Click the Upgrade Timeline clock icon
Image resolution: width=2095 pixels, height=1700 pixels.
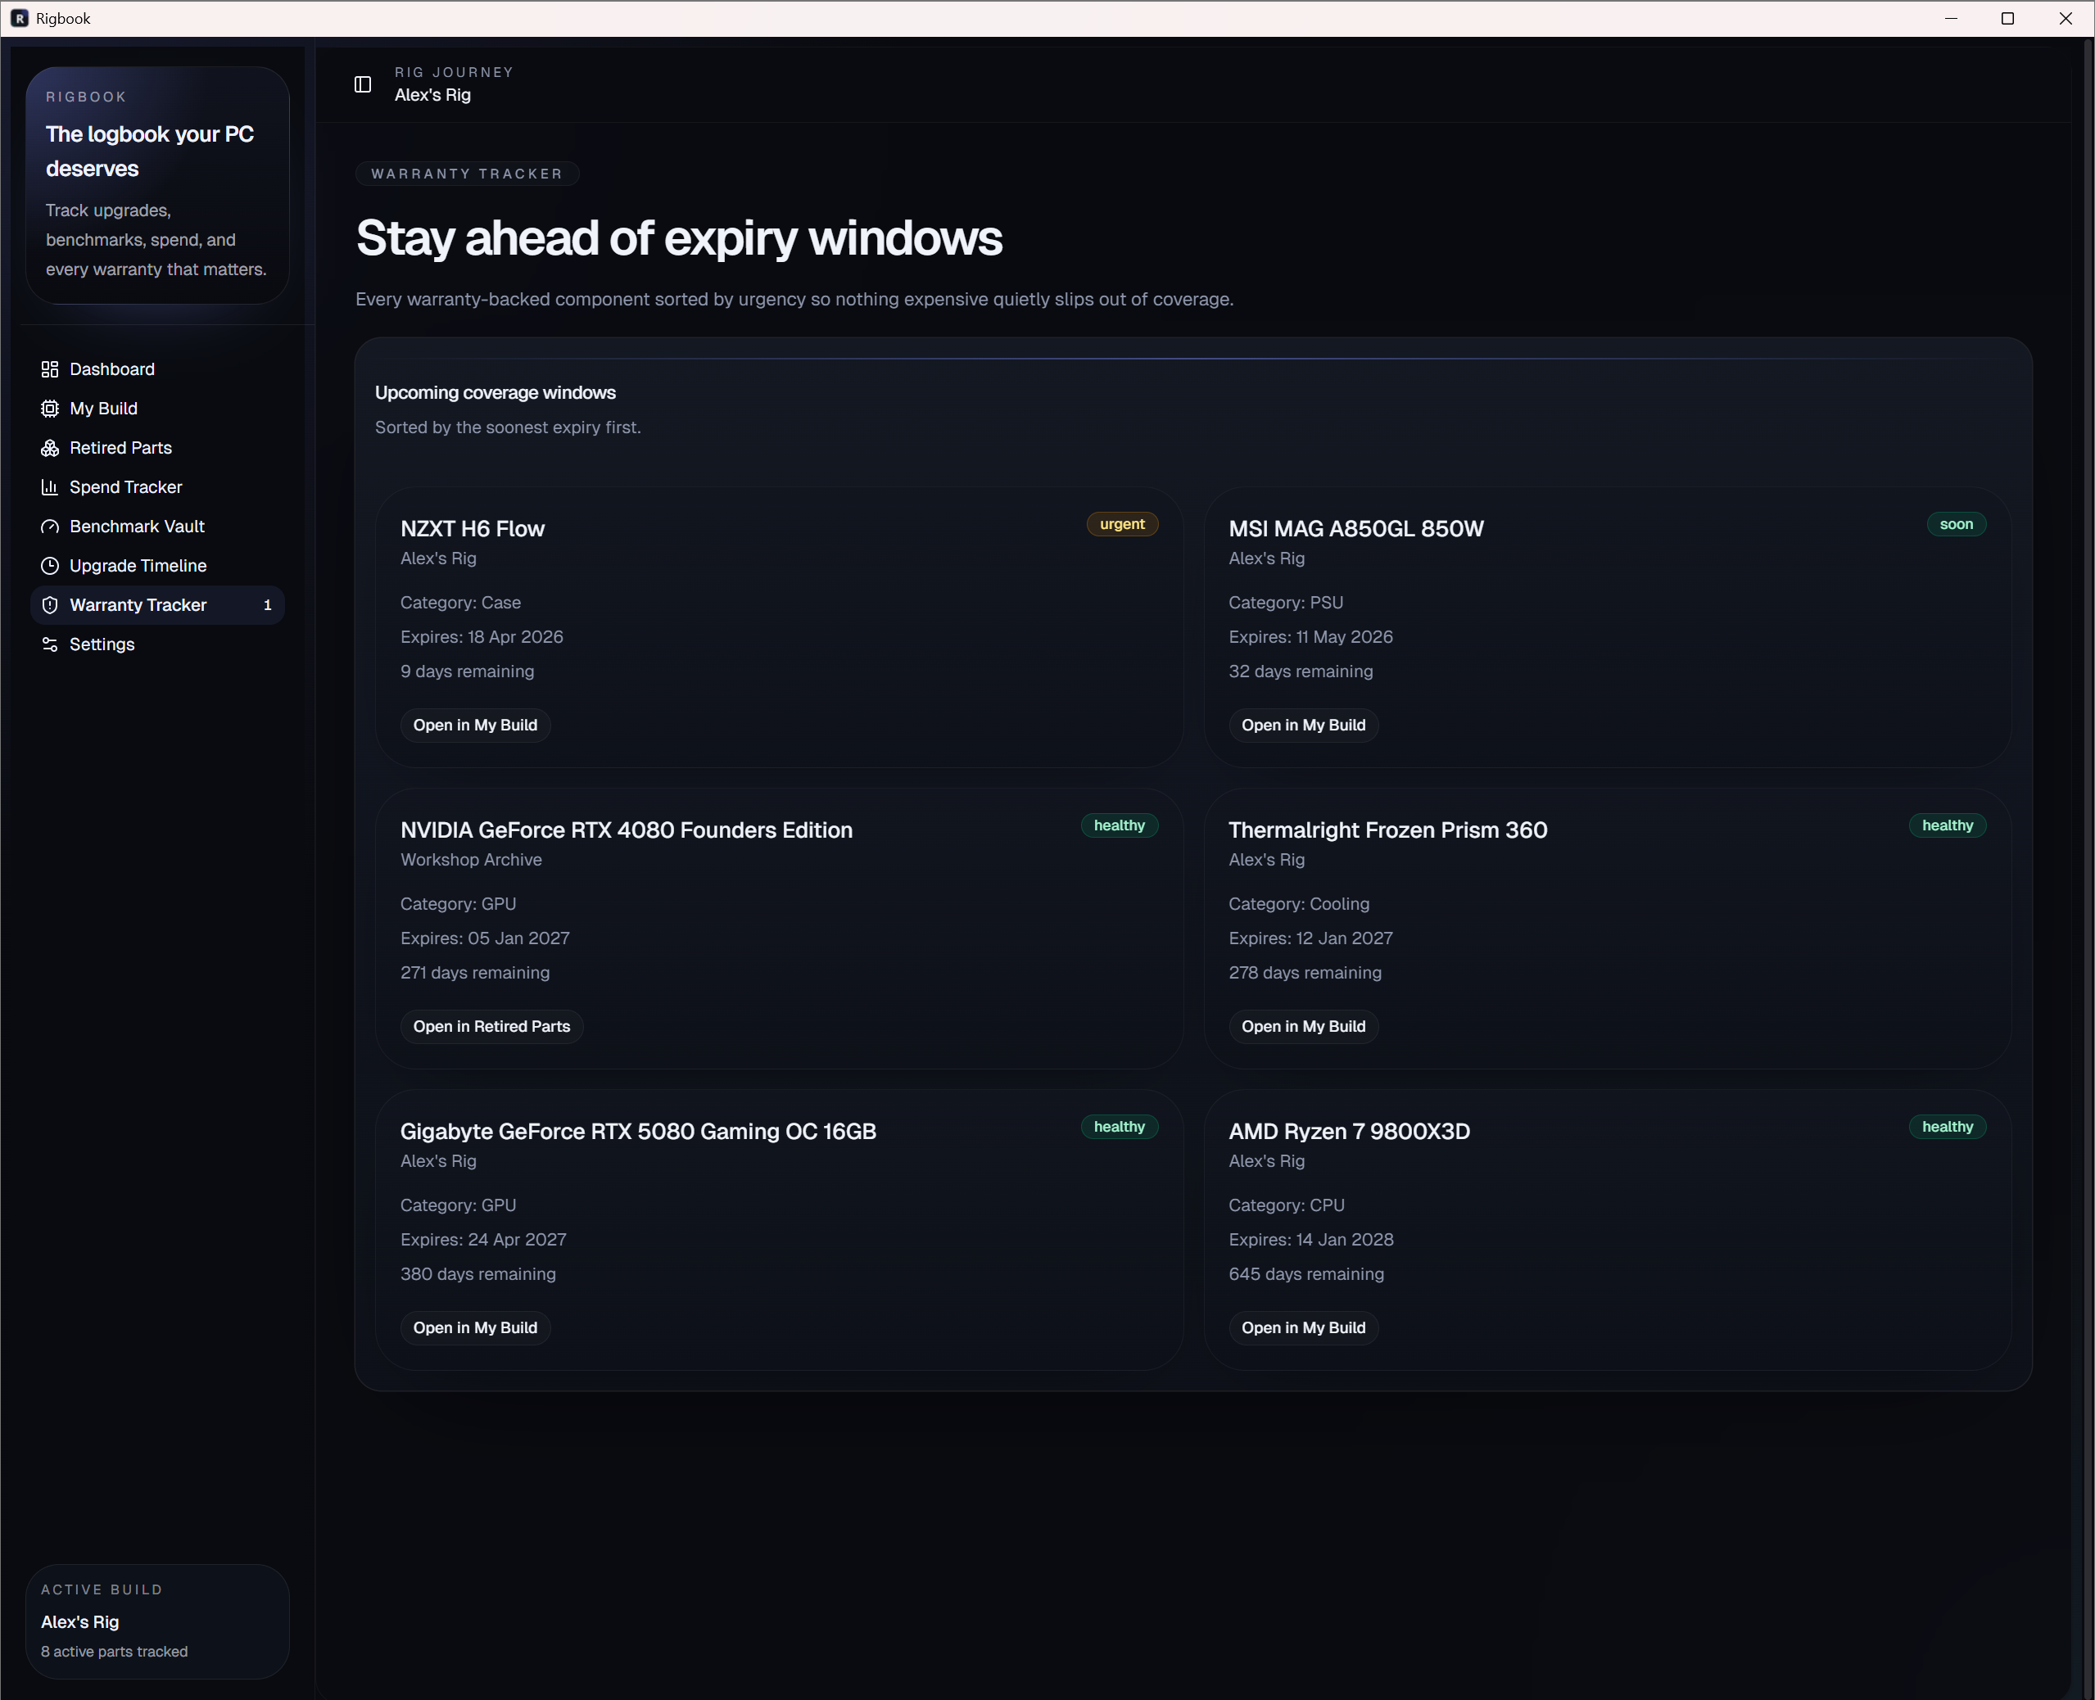(50, 566)
